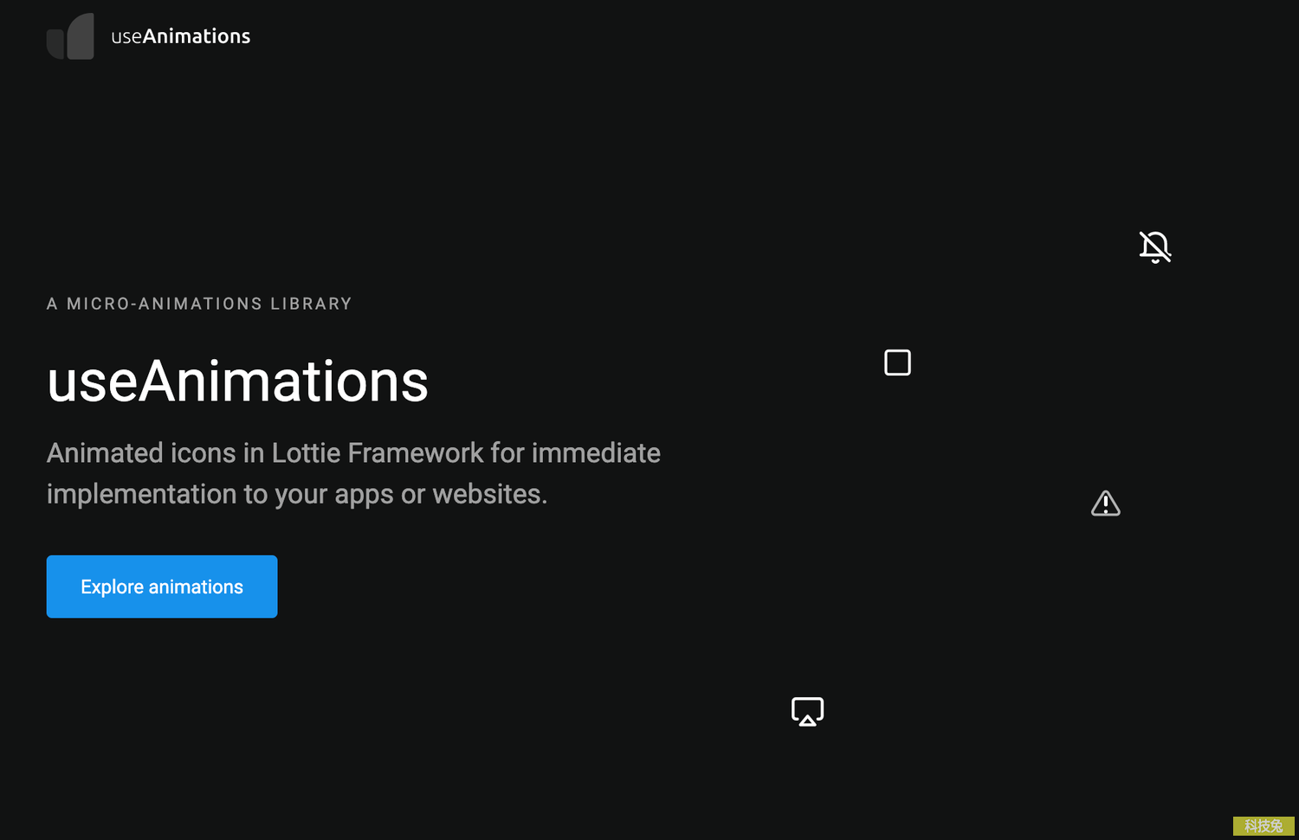Click the A MICRO-ANIMATIONS LIBRARY tagline
1299x840 pixels.
pos(199,304)
